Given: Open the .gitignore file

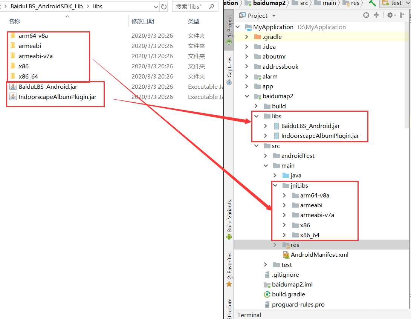Looking at the screenshot, I should 285,275.
